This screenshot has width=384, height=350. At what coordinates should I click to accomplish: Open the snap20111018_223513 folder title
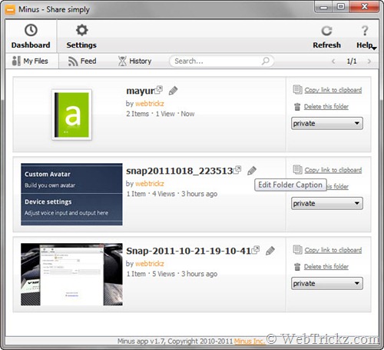[x=179, y=171]
